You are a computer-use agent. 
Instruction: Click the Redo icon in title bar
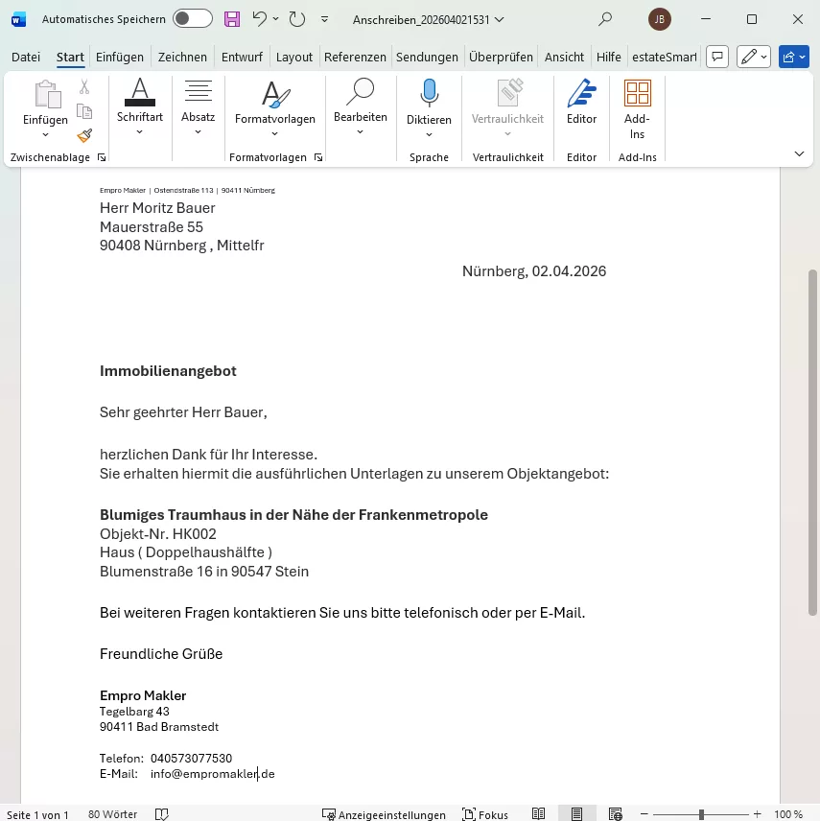[x=297, y=19]
